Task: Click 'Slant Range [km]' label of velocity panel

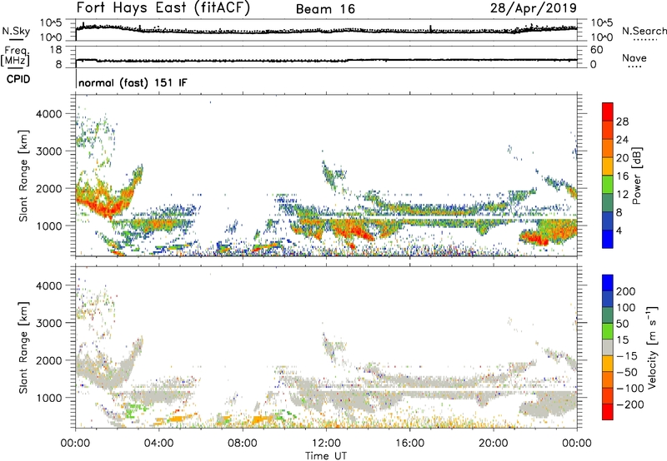Action: pos(23,347)
